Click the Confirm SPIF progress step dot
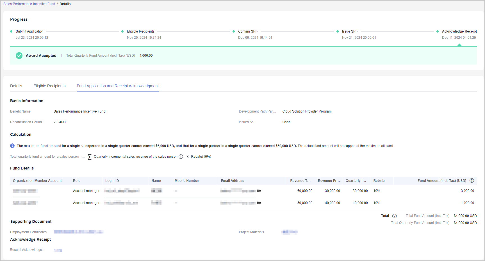The width and height of the screenshot is (485, 261). [234, 31]
